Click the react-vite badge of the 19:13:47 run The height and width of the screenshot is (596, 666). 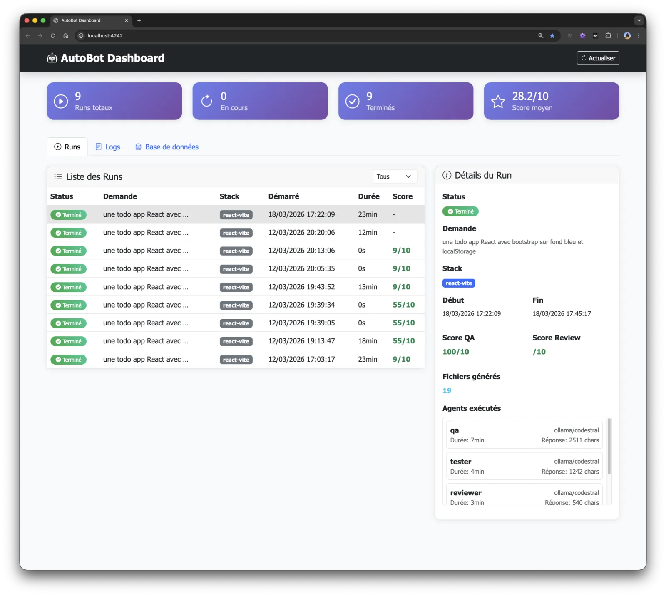coord(236,341)
